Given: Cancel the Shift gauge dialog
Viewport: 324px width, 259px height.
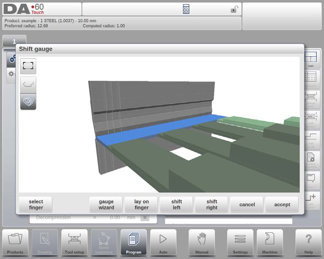Looking at the screenshot, I should point(247,204).
